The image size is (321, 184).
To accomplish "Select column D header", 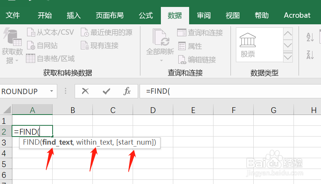I will click(x=153, y=110).
